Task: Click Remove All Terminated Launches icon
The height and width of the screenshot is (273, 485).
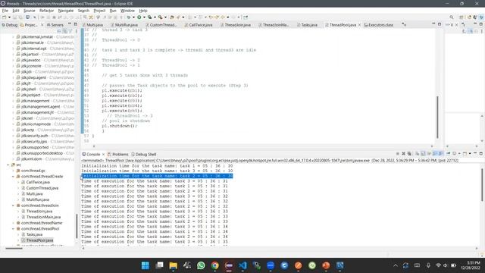Action: click(409, 153)
